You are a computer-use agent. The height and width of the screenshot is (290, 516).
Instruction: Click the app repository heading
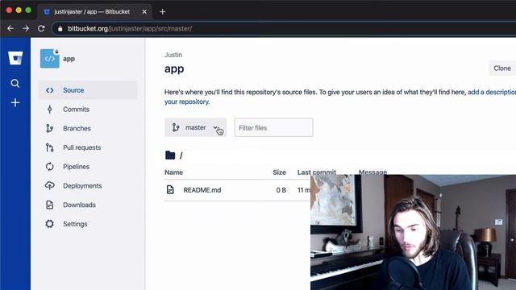[174, 69]
